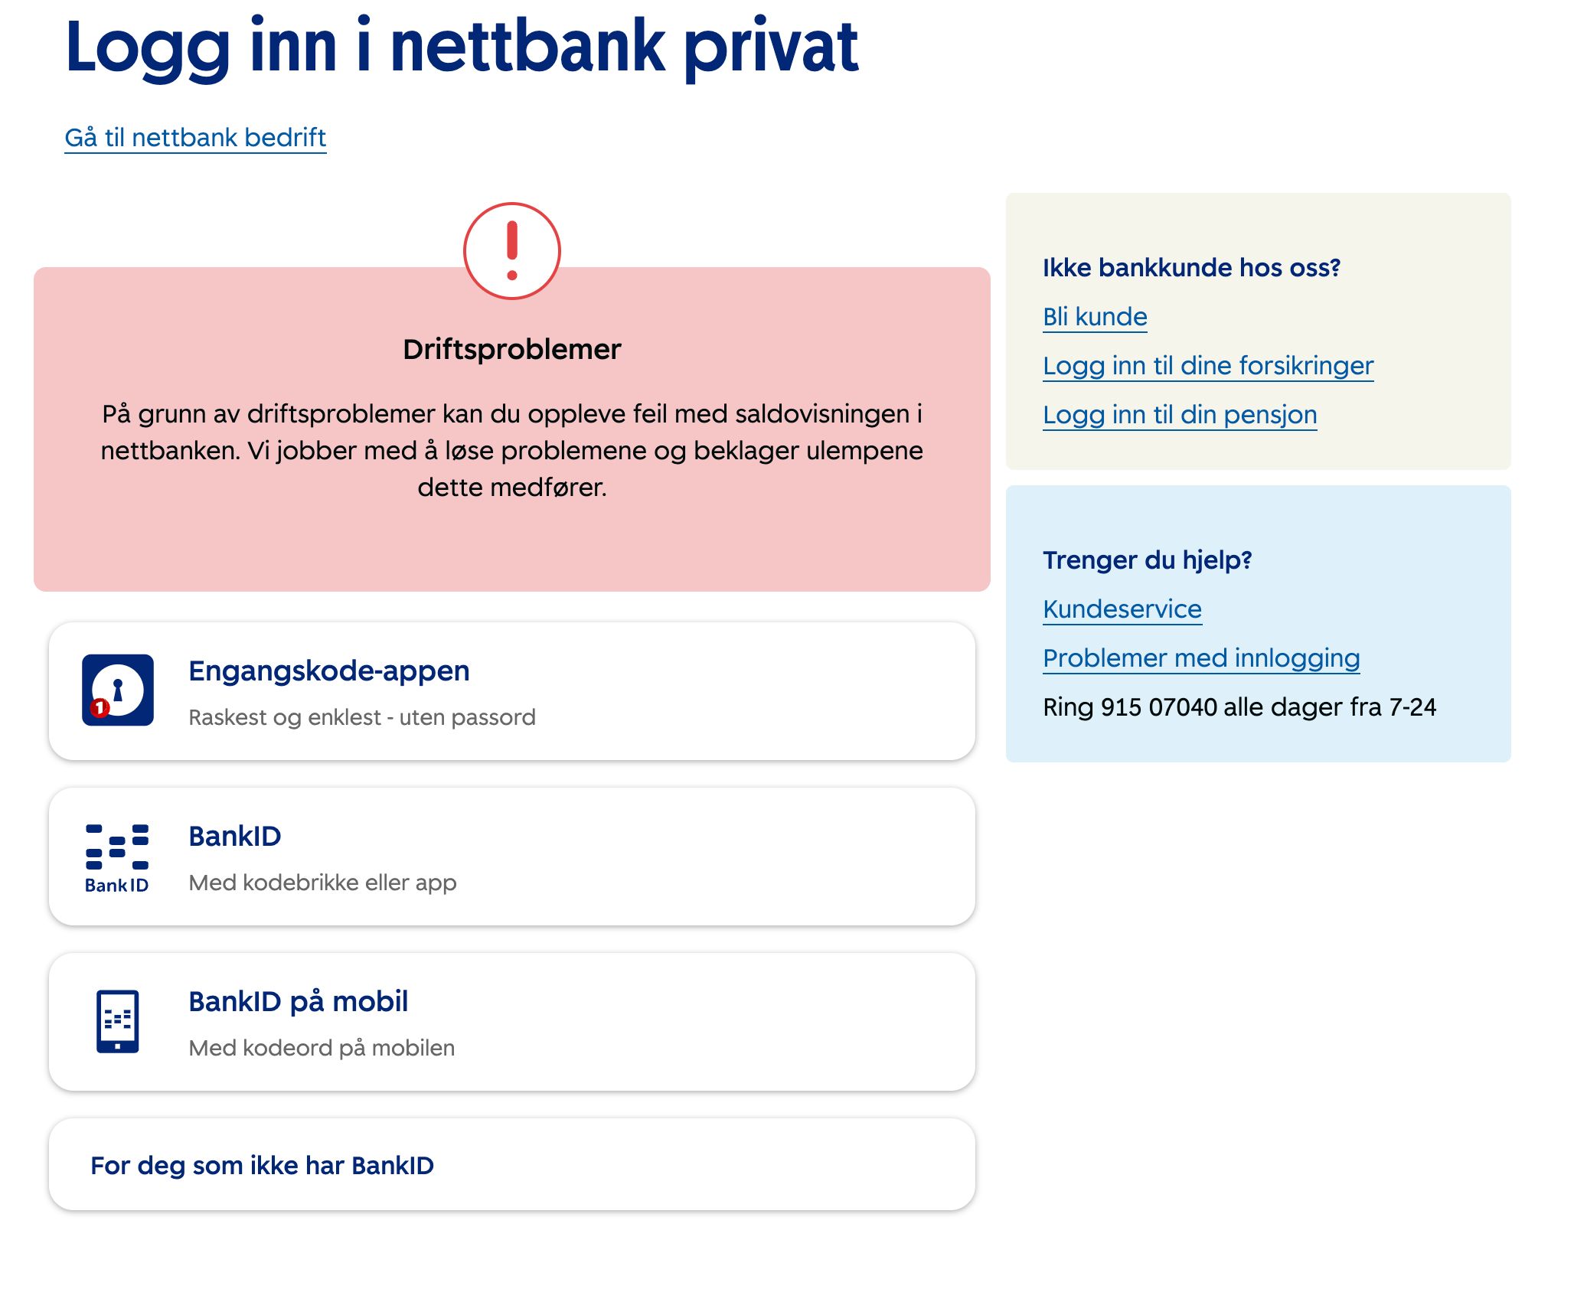
Task: Click the BankID logo icon
Action: [x=117, y=857]
